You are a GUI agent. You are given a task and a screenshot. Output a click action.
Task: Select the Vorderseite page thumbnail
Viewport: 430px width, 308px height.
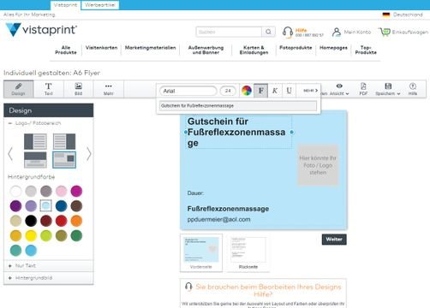pyautogui.click(x=201, y=252)
